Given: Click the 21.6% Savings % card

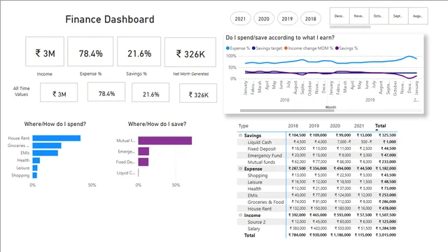Looking at the screenshot, I should click(x=139, y=51).
